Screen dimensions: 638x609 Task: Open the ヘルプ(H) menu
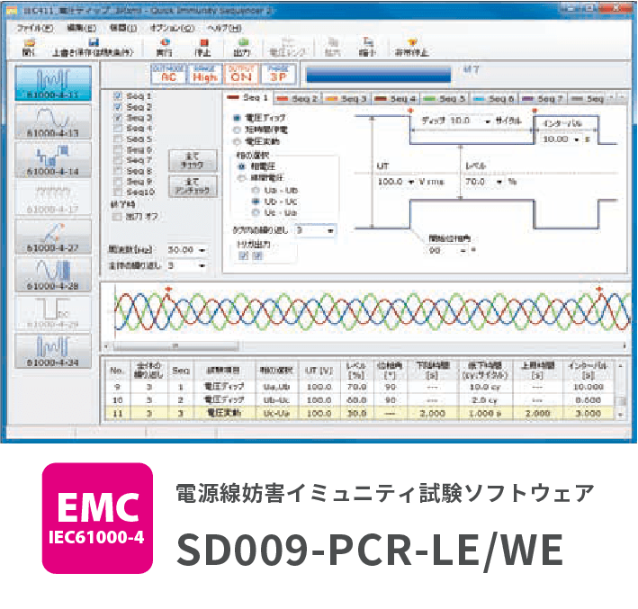coord(224,28)
